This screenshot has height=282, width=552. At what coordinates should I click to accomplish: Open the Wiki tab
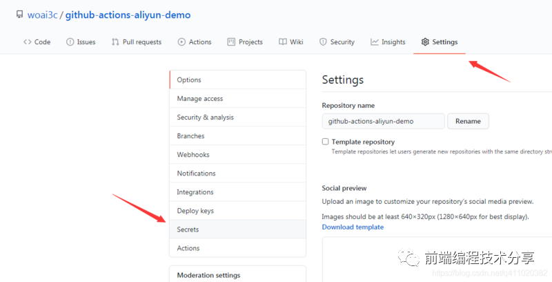click(291, 42)
